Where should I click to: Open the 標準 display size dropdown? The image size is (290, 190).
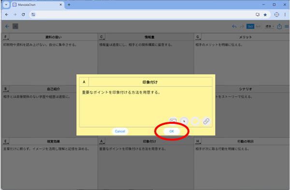click(270, 27)
